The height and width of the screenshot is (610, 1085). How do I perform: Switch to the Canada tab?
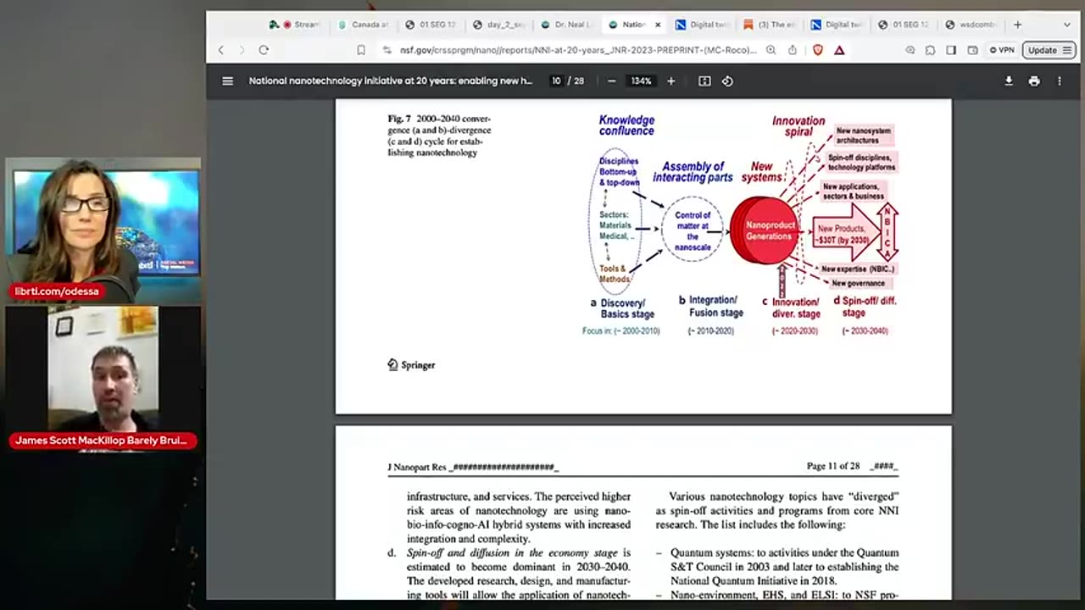tap(362, 25)
